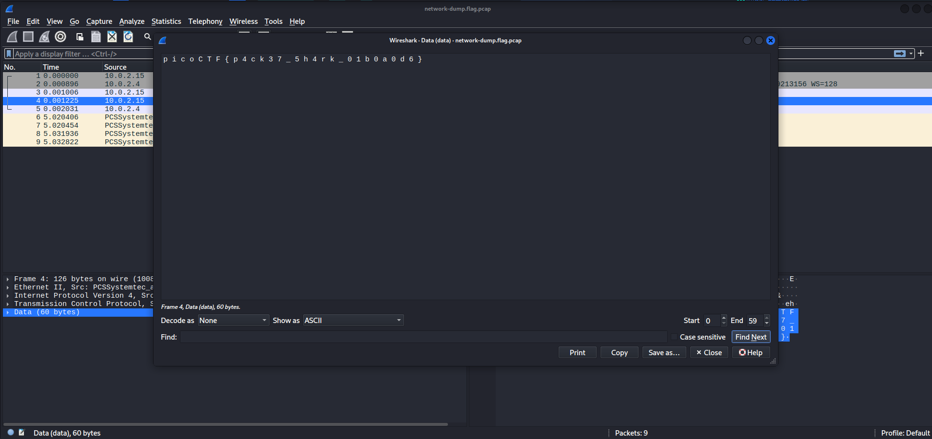This screenshot has width=932, height=439.
Task: Click the display filter input field
Action: 83,54
